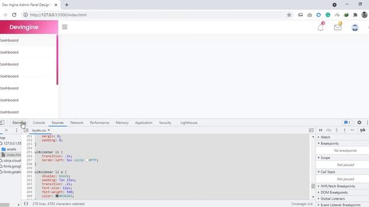Click the step over debugger button
This screenshot has height=207, width=369.
point(329,131)
